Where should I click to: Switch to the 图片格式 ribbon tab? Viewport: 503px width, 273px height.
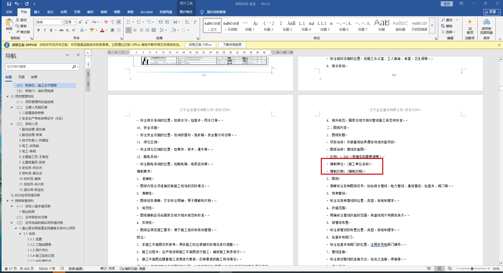pyautogui.click(x=186, y=12)
